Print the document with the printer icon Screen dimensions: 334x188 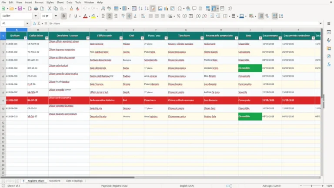[36, 9]
